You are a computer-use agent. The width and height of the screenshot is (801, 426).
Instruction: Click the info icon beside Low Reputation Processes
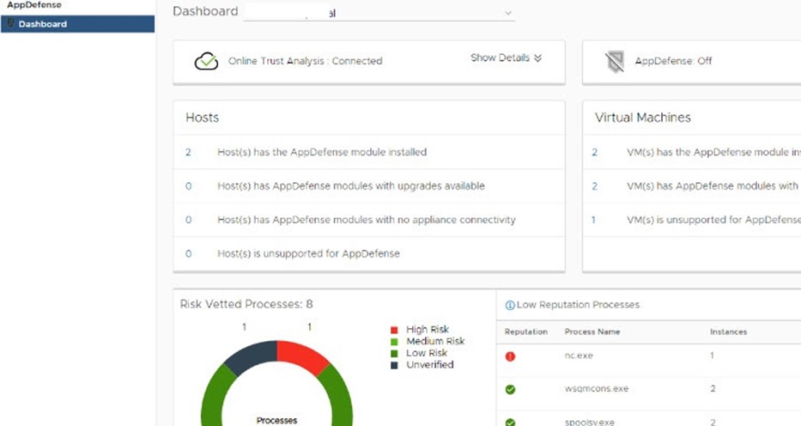pyautogui.click(x=510, y=306)
